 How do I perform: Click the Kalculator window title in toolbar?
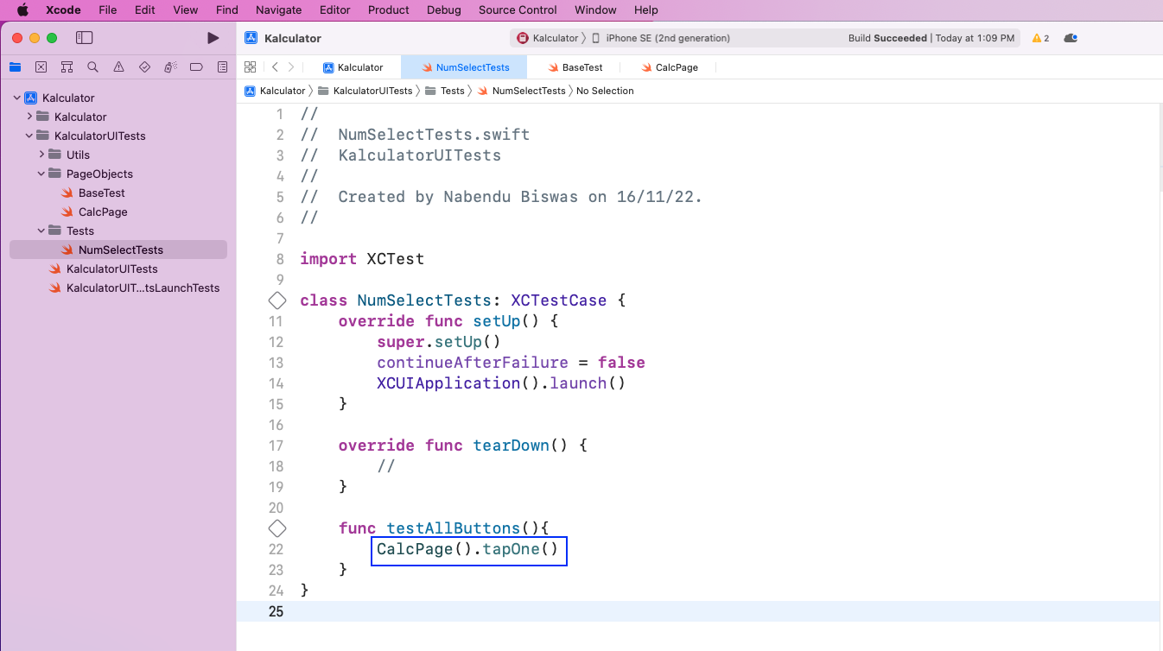293,38
